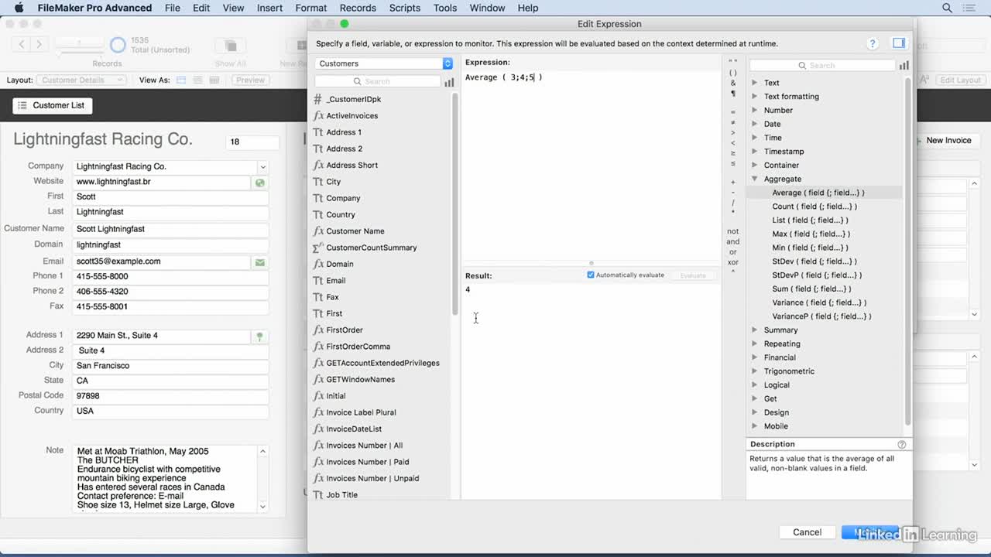Viewport: 991px width, 557px height.
Task: Click the field search box
Action: (x=377, y=81)
